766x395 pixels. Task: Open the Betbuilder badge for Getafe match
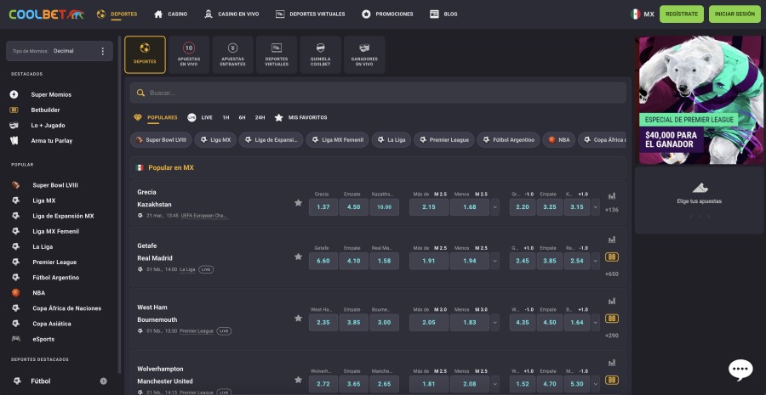click(x=612, y=257)
